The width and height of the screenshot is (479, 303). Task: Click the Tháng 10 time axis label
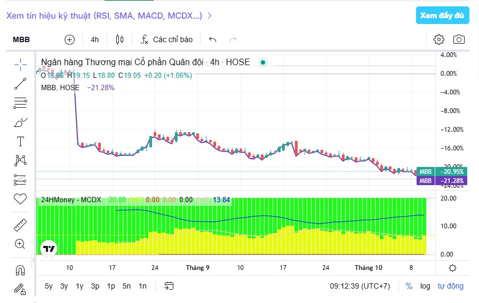369,268
